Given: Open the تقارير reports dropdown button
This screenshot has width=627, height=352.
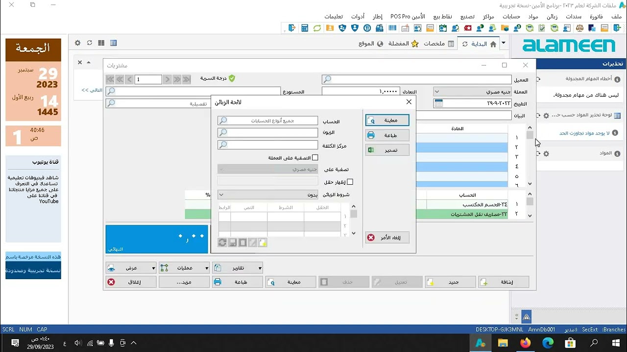Looking at the screenshot, I should (x=238, y=268).
